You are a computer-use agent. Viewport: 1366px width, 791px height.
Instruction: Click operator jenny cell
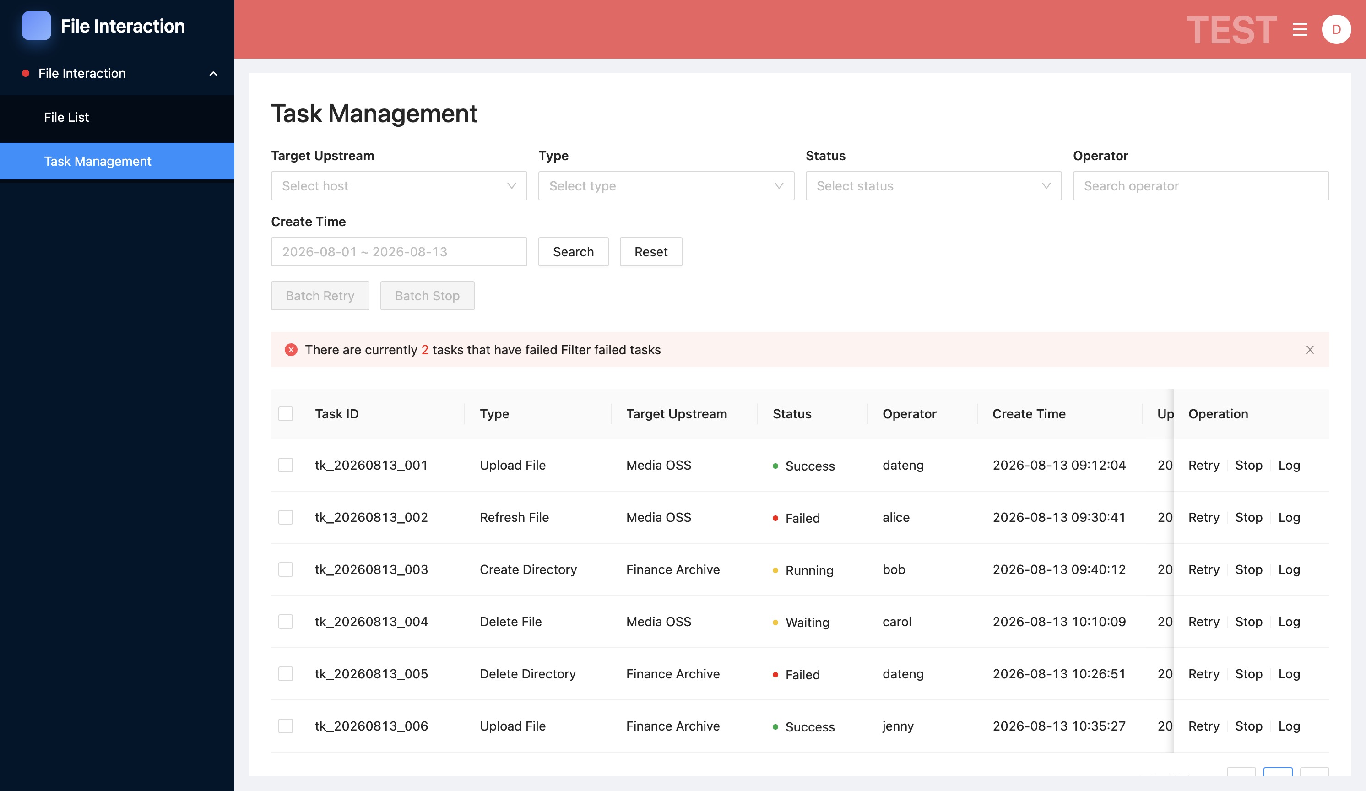click(x=898, y=726)
